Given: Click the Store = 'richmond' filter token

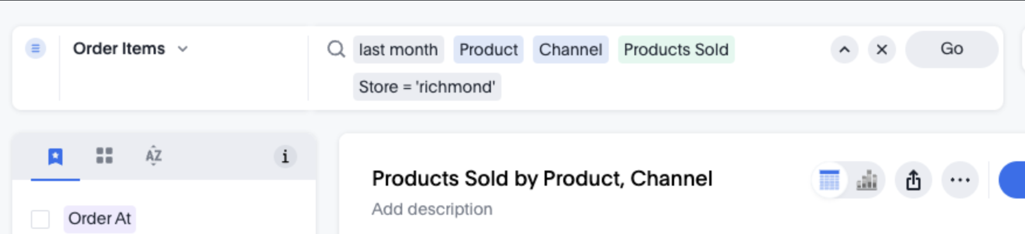Looking at the screenshot, I should (x=427, y=87).
